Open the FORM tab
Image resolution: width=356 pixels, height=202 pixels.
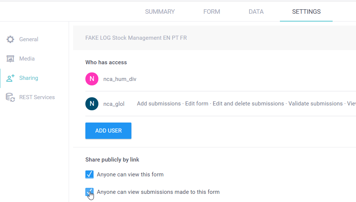pyautogui.click(x=212, y=12)
